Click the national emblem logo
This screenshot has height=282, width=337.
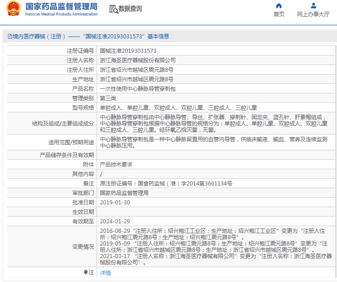[14, 9]
